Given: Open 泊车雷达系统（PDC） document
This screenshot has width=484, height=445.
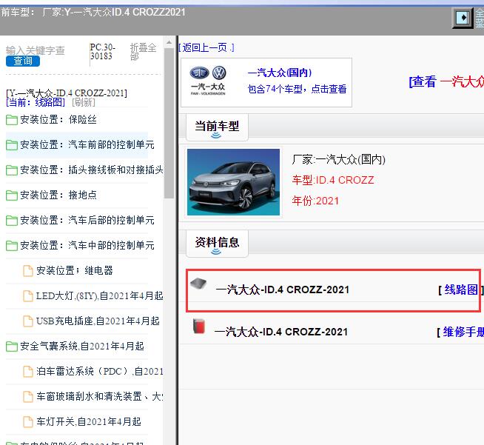Looking at the screenshot, I should [x=100, y=371].
